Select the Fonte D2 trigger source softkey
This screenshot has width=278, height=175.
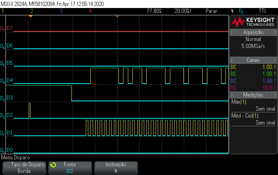[x=70, y=168]
